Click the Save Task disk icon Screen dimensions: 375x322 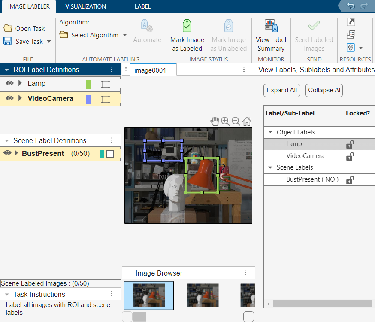(7, 41)
